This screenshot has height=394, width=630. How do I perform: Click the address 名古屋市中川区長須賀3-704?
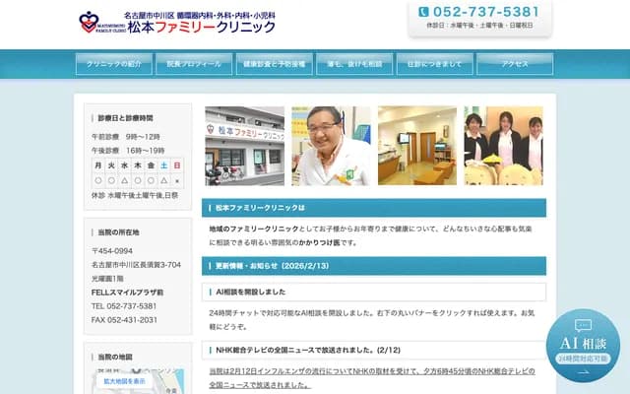point(136,265)
